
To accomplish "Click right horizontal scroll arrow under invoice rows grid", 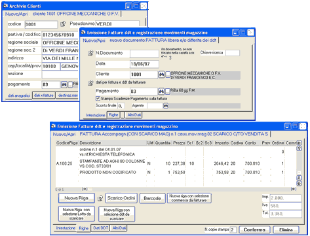I will point(294,189).
